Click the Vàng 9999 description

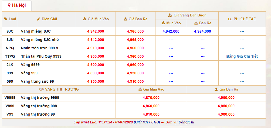coord(30,65)
